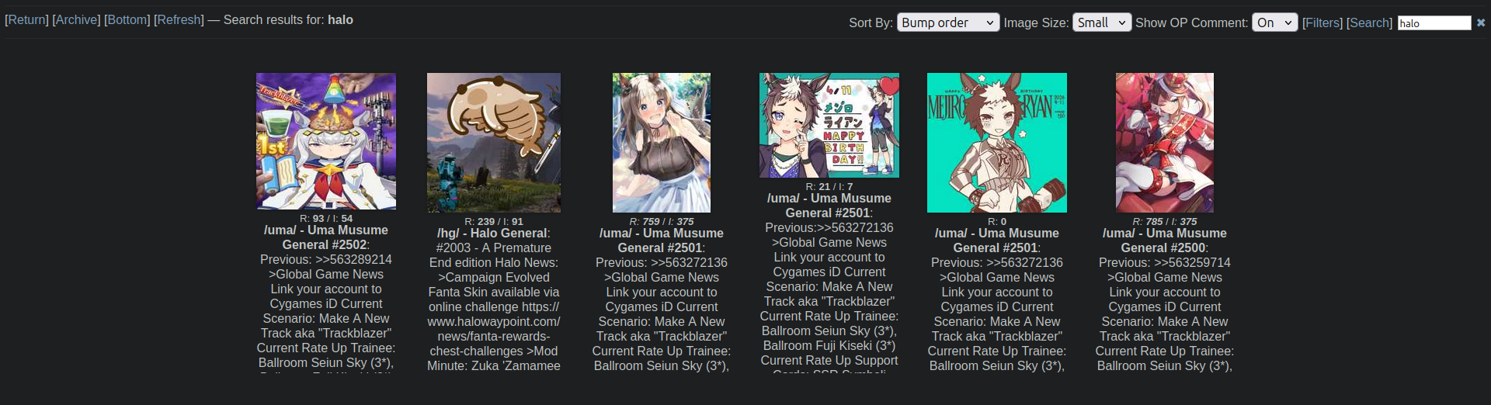The width and height of the screenshot is (1491, 405).
Task: Click text Previous: >>563259714
Action: pyautogui.click(x=1165, y=262)
